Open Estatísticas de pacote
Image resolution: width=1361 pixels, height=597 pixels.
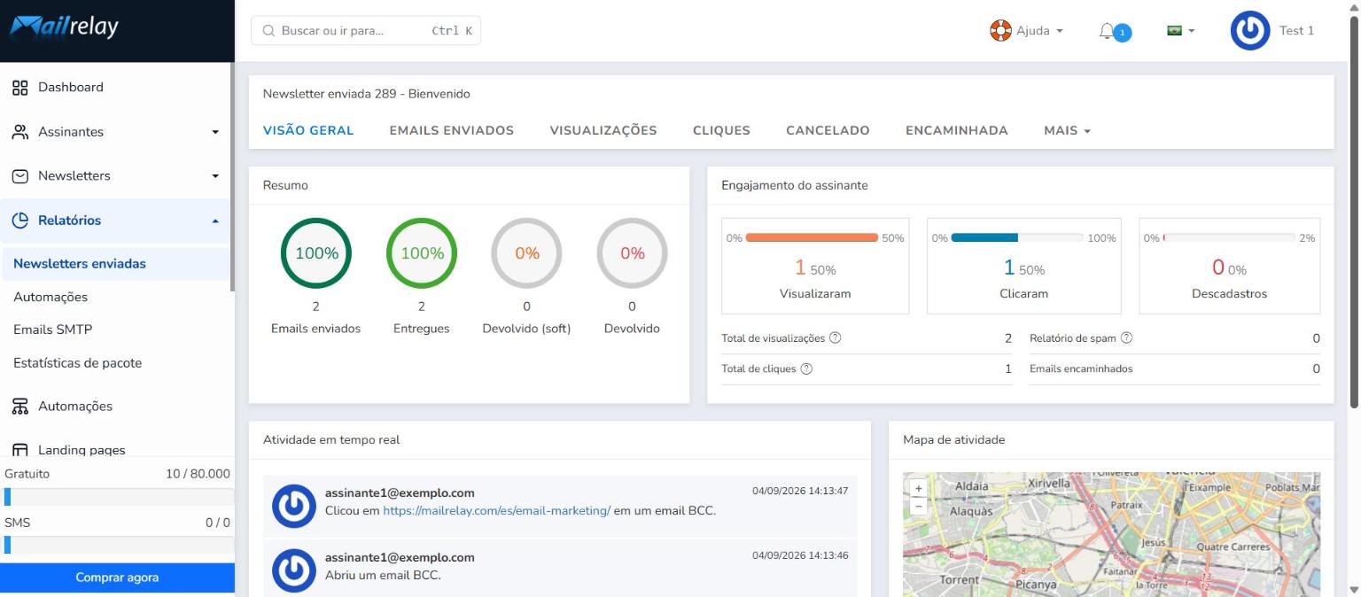(77, 363)
